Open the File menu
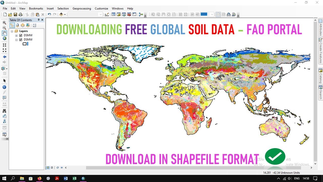This screenshot has width=323, height=182. [5, 8]
